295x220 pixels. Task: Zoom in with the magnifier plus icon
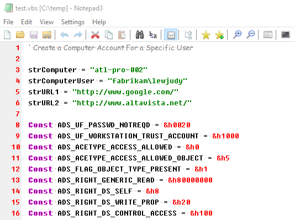click(x=237, y=35)
